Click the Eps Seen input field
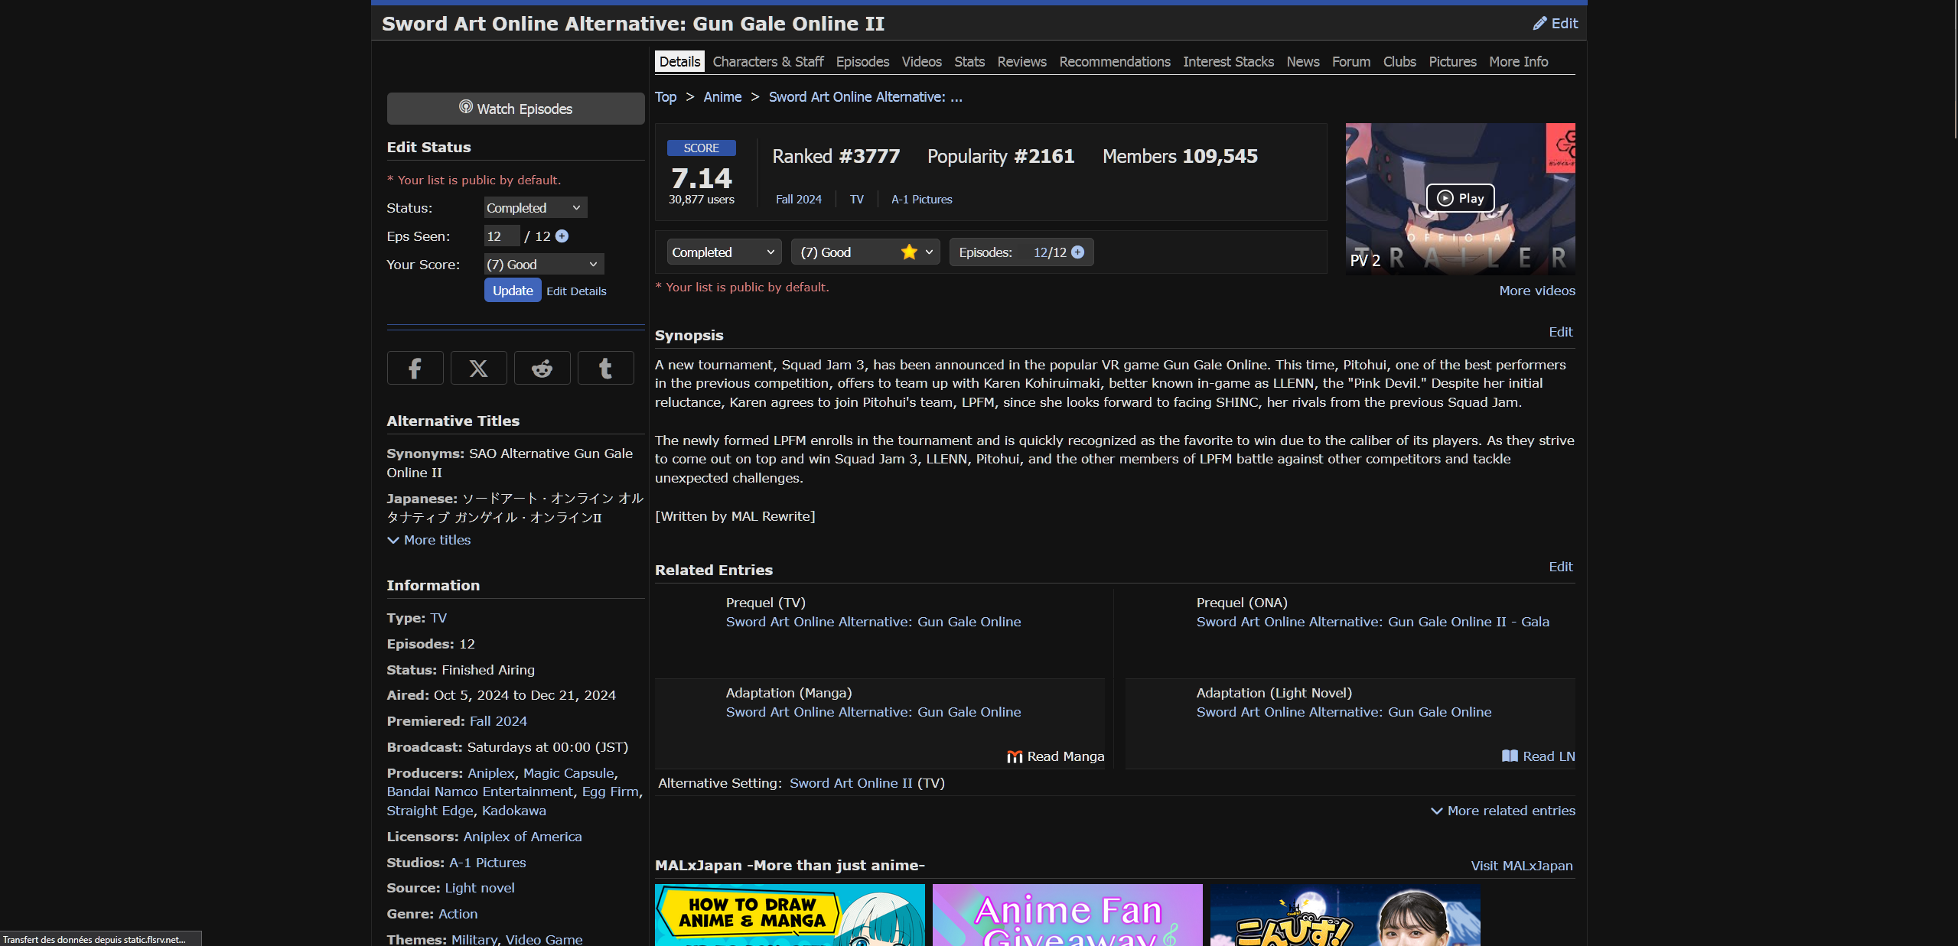Image resolution: width=1958 pixels, height=946 pixels. pos(501,236)
